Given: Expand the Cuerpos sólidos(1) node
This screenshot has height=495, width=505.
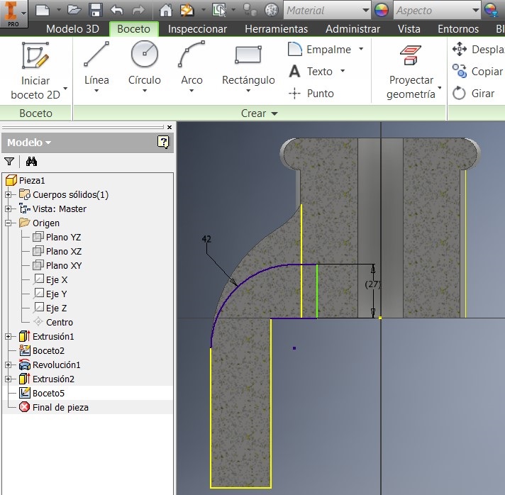Looking at the screenshot, I should click(x=9, y=195).
